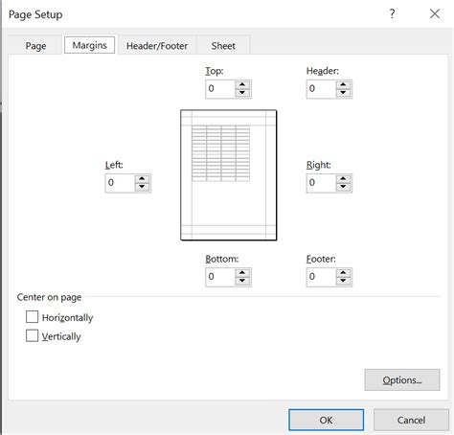Screen dimensions: 454x435
Task: Enable Vertically center on page
Action: pyautogui.click(x=32, y=336)
